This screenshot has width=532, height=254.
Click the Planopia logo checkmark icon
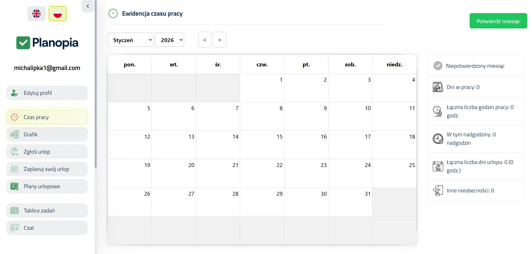pos(23,43)
